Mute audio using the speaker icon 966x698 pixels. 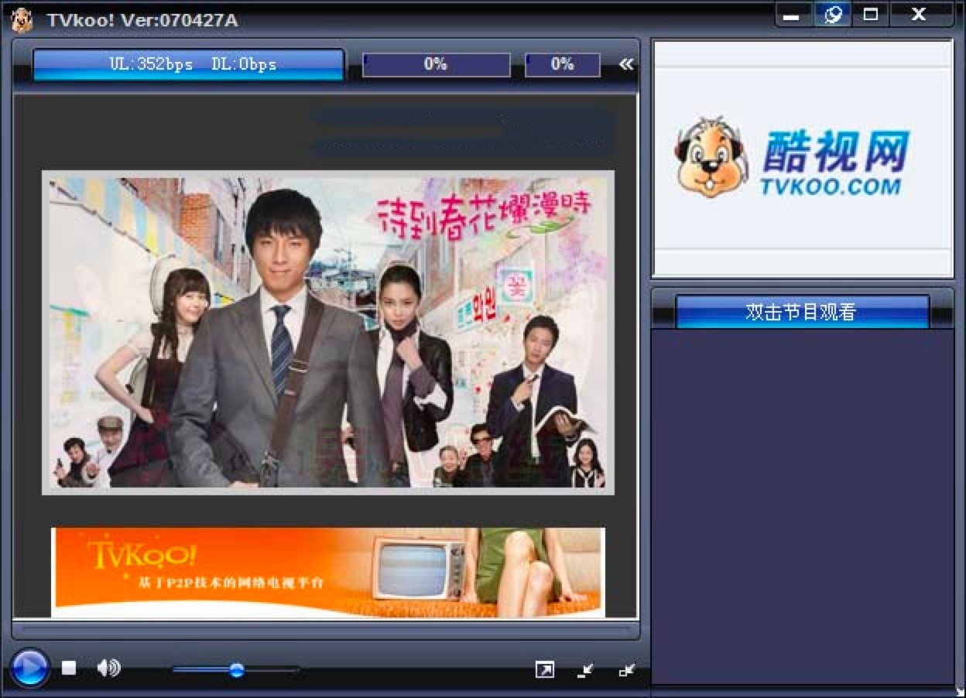pos(108,668)
